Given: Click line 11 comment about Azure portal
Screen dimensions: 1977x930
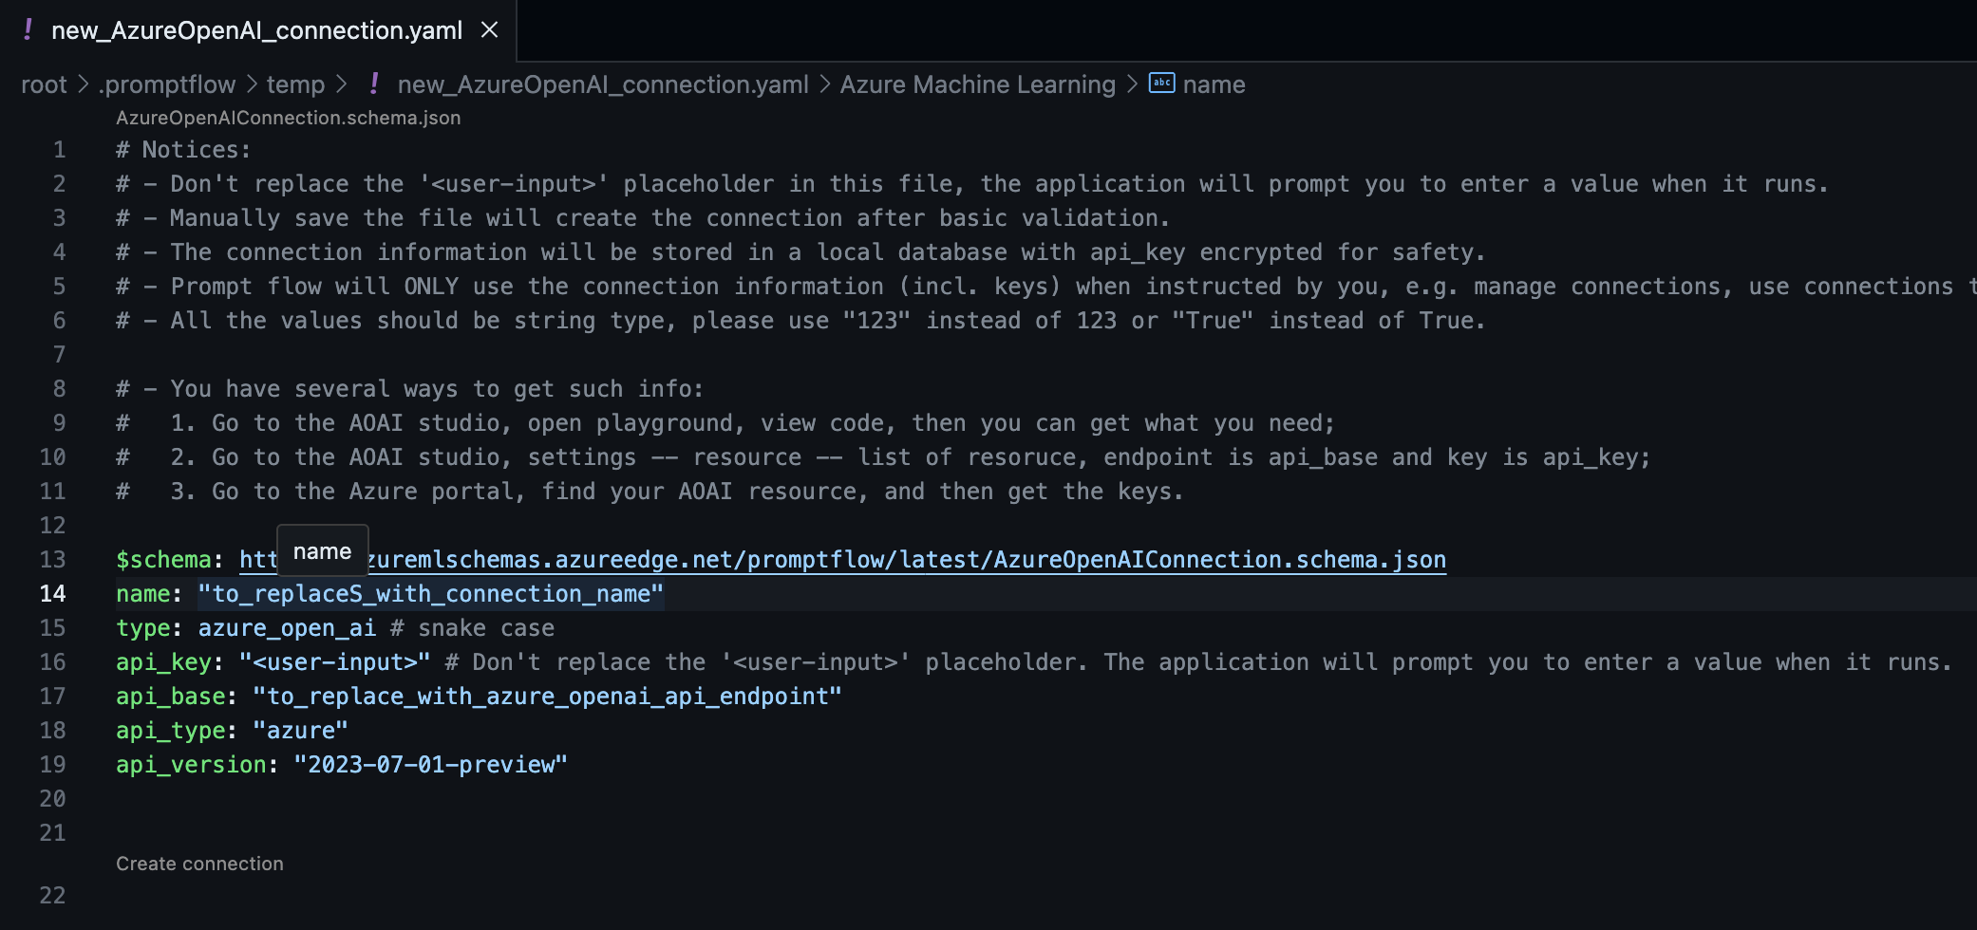Looking at the screenshot, I should [x=650, y=492].
